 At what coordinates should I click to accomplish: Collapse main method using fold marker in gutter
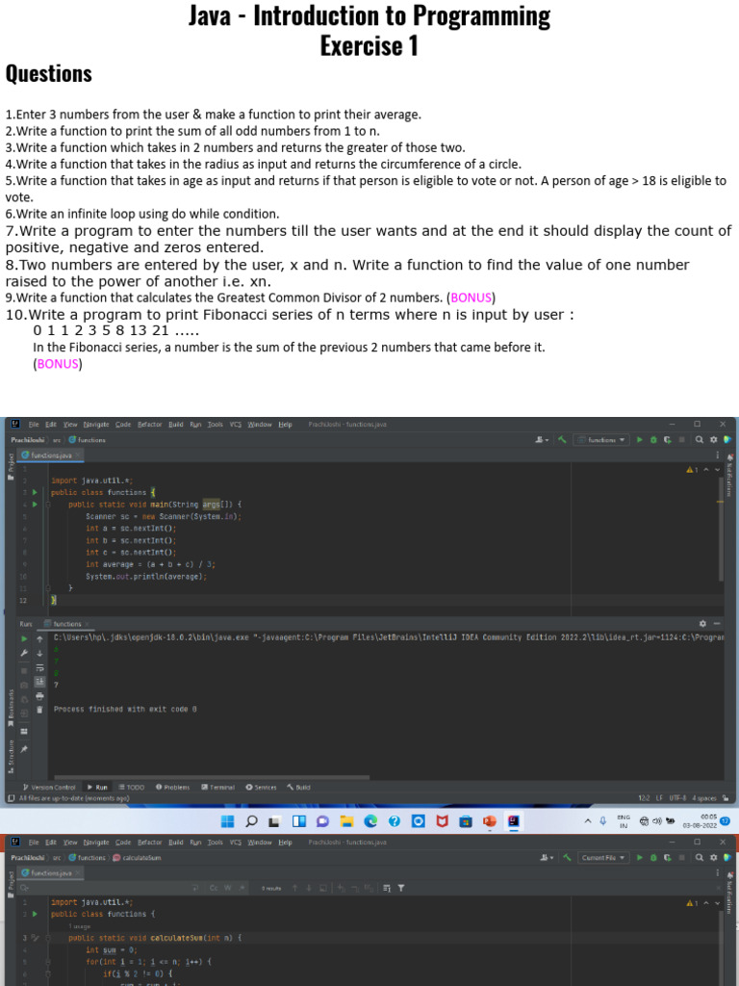pyautogui.click(x=47, y=505)
